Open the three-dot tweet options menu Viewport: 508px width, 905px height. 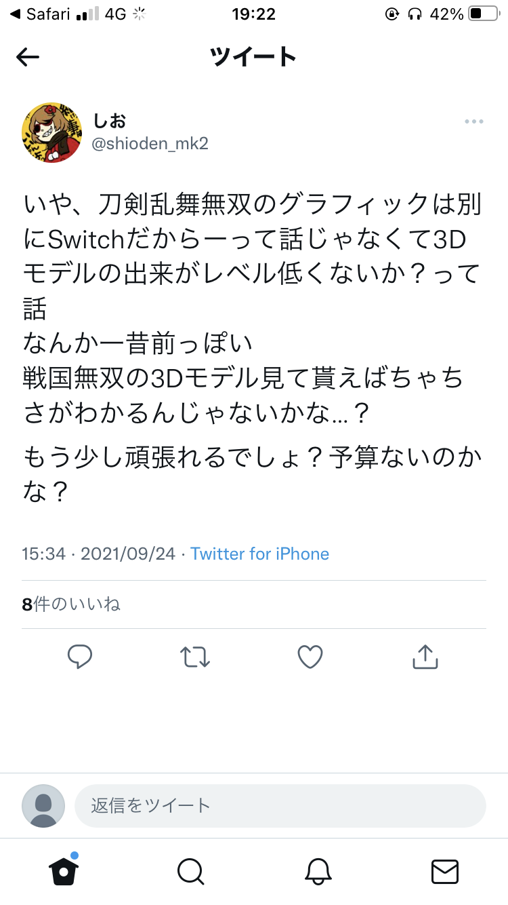pos(474,121)
